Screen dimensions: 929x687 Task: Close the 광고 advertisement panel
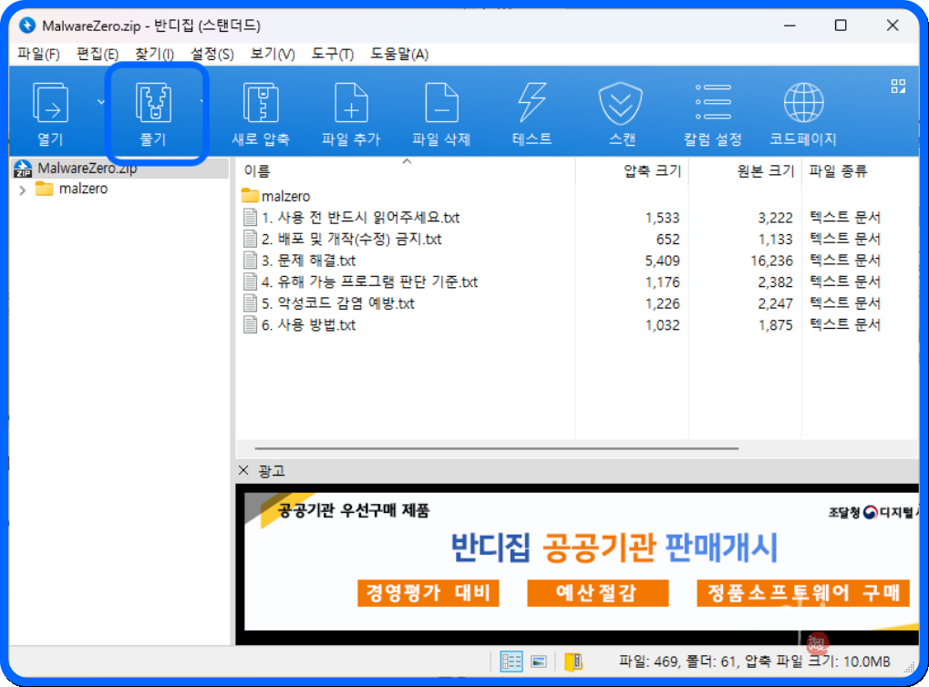point(243,470)
